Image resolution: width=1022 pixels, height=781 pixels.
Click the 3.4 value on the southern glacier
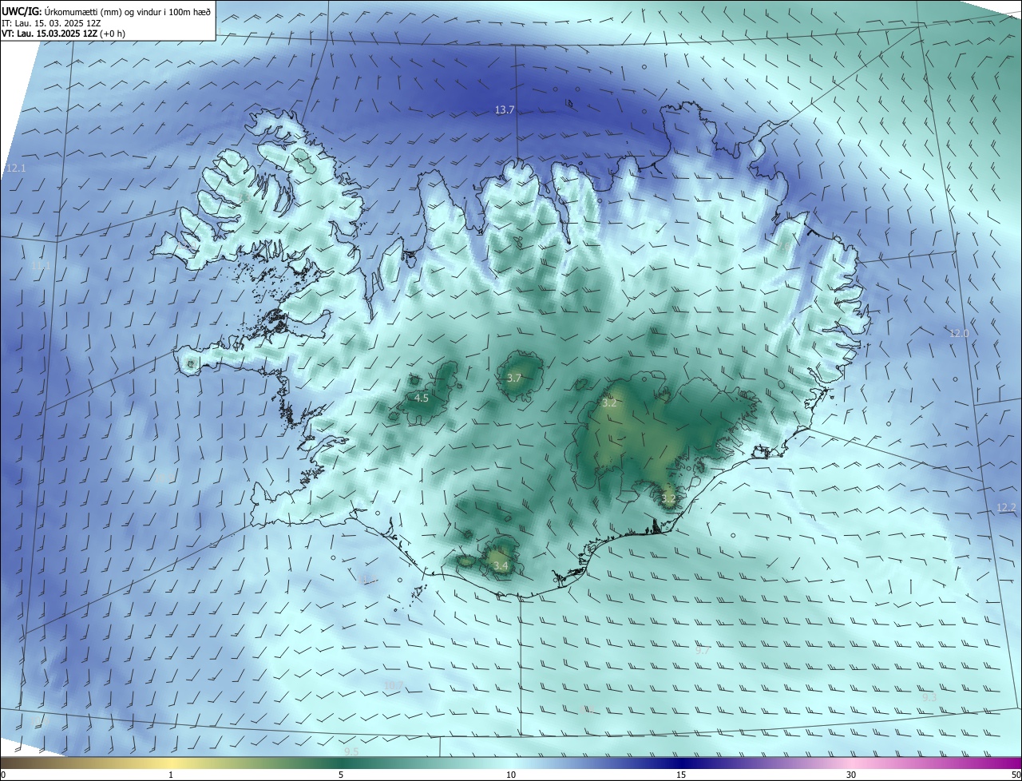point(501,565)
